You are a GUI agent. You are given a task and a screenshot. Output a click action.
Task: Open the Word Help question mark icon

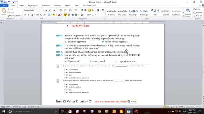click(203, 5)
